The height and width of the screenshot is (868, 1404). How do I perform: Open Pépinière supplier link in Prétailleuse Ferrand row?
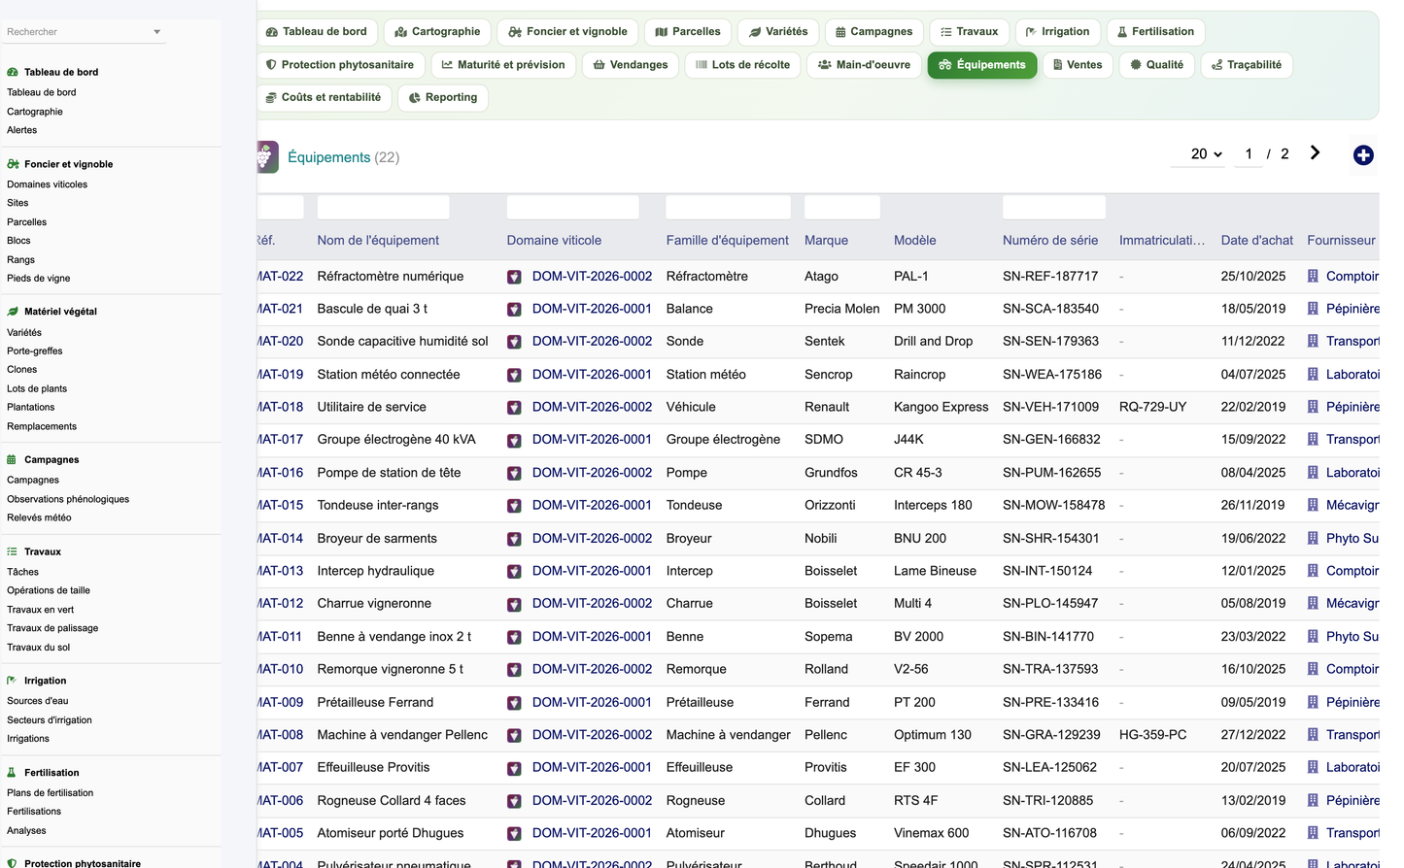[x=1353, y=703]
